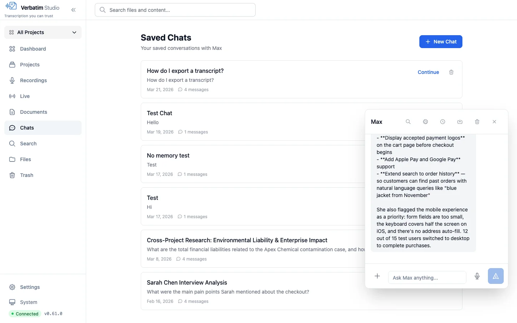Send the message with the blue arrow button
517x323 pixels.
[x=496, y=276]
